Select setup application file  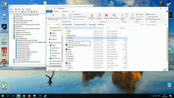[69, 63]
